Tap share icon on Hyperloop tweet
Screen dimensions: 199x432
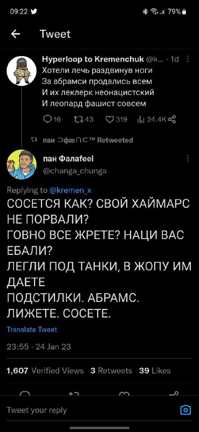[172, 119]
